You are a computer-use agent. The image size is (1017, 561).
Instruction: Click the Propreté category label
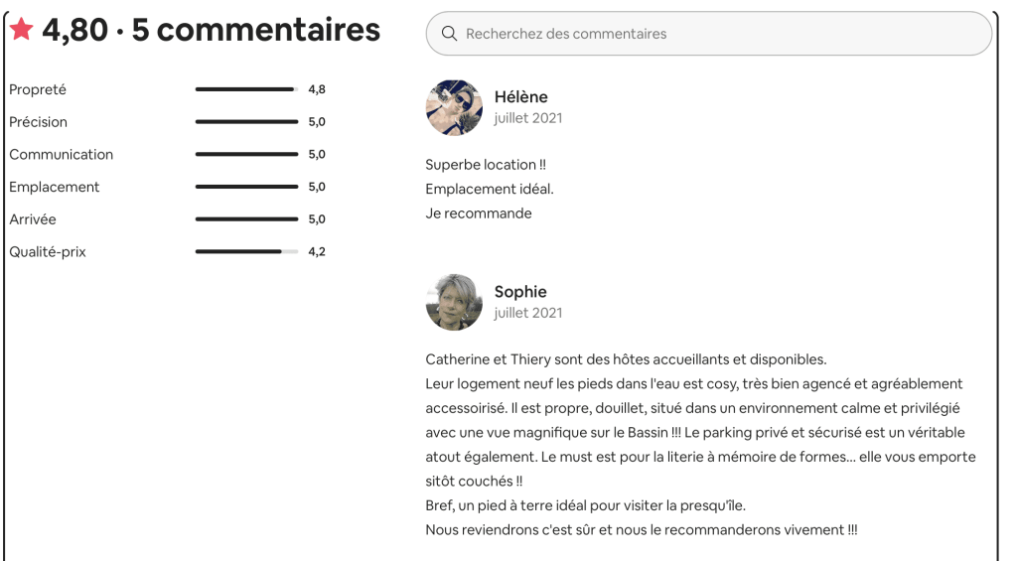[x=38, y=89]
